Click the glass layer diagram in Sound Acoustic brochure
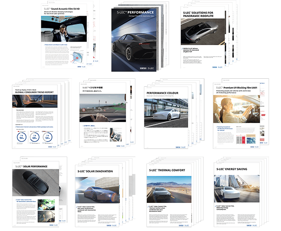Image resolution: width=281 pixels, height=231 pixels. tap(77, 56)
